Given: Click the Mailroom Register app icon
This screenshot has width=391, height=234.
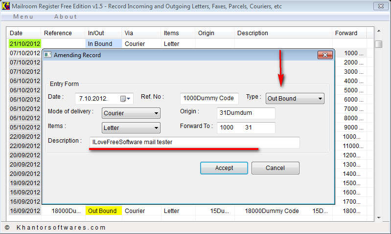Looking at the screenshot, I should pos(5,6).
